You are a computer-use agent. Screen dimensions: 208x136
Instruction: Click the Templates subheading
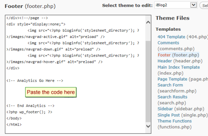(168, 29)
